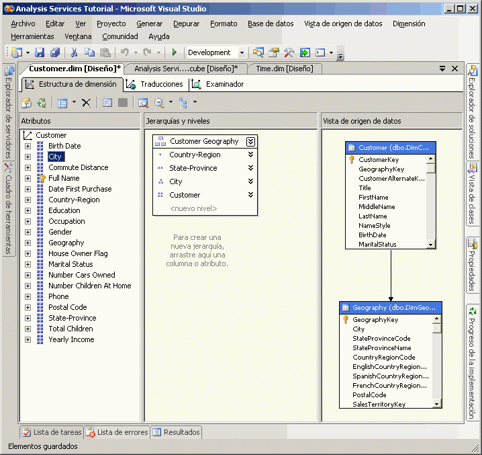The height and width of the screenshot is (455, 482).
Task: Click the Save All icon
Action: coord(55,52)
